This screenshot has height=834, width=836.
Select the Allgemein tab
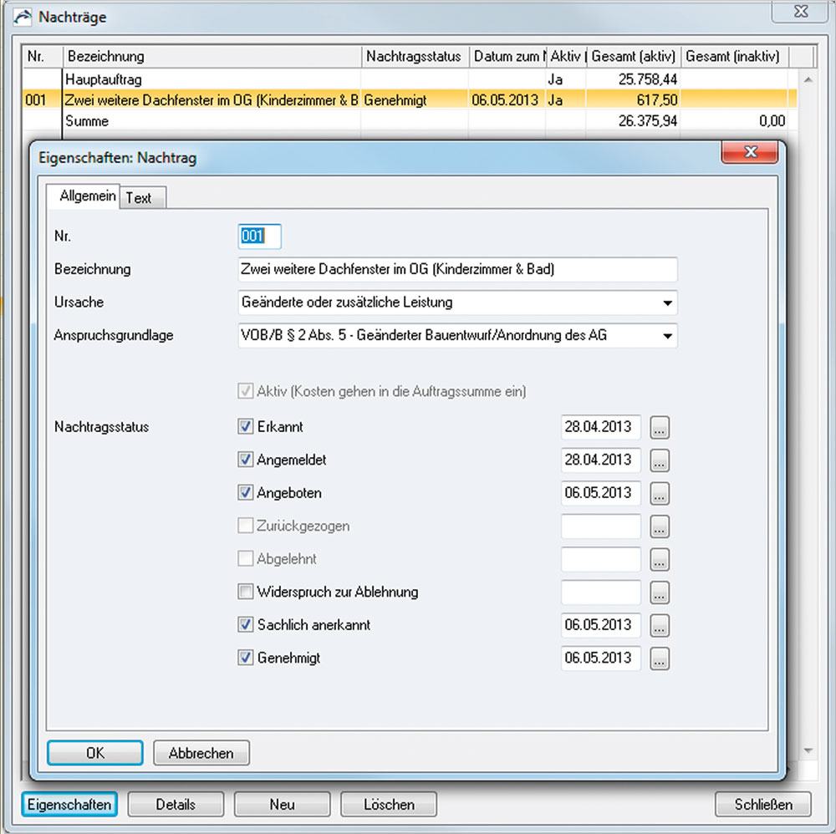click(x=87, y=196)
